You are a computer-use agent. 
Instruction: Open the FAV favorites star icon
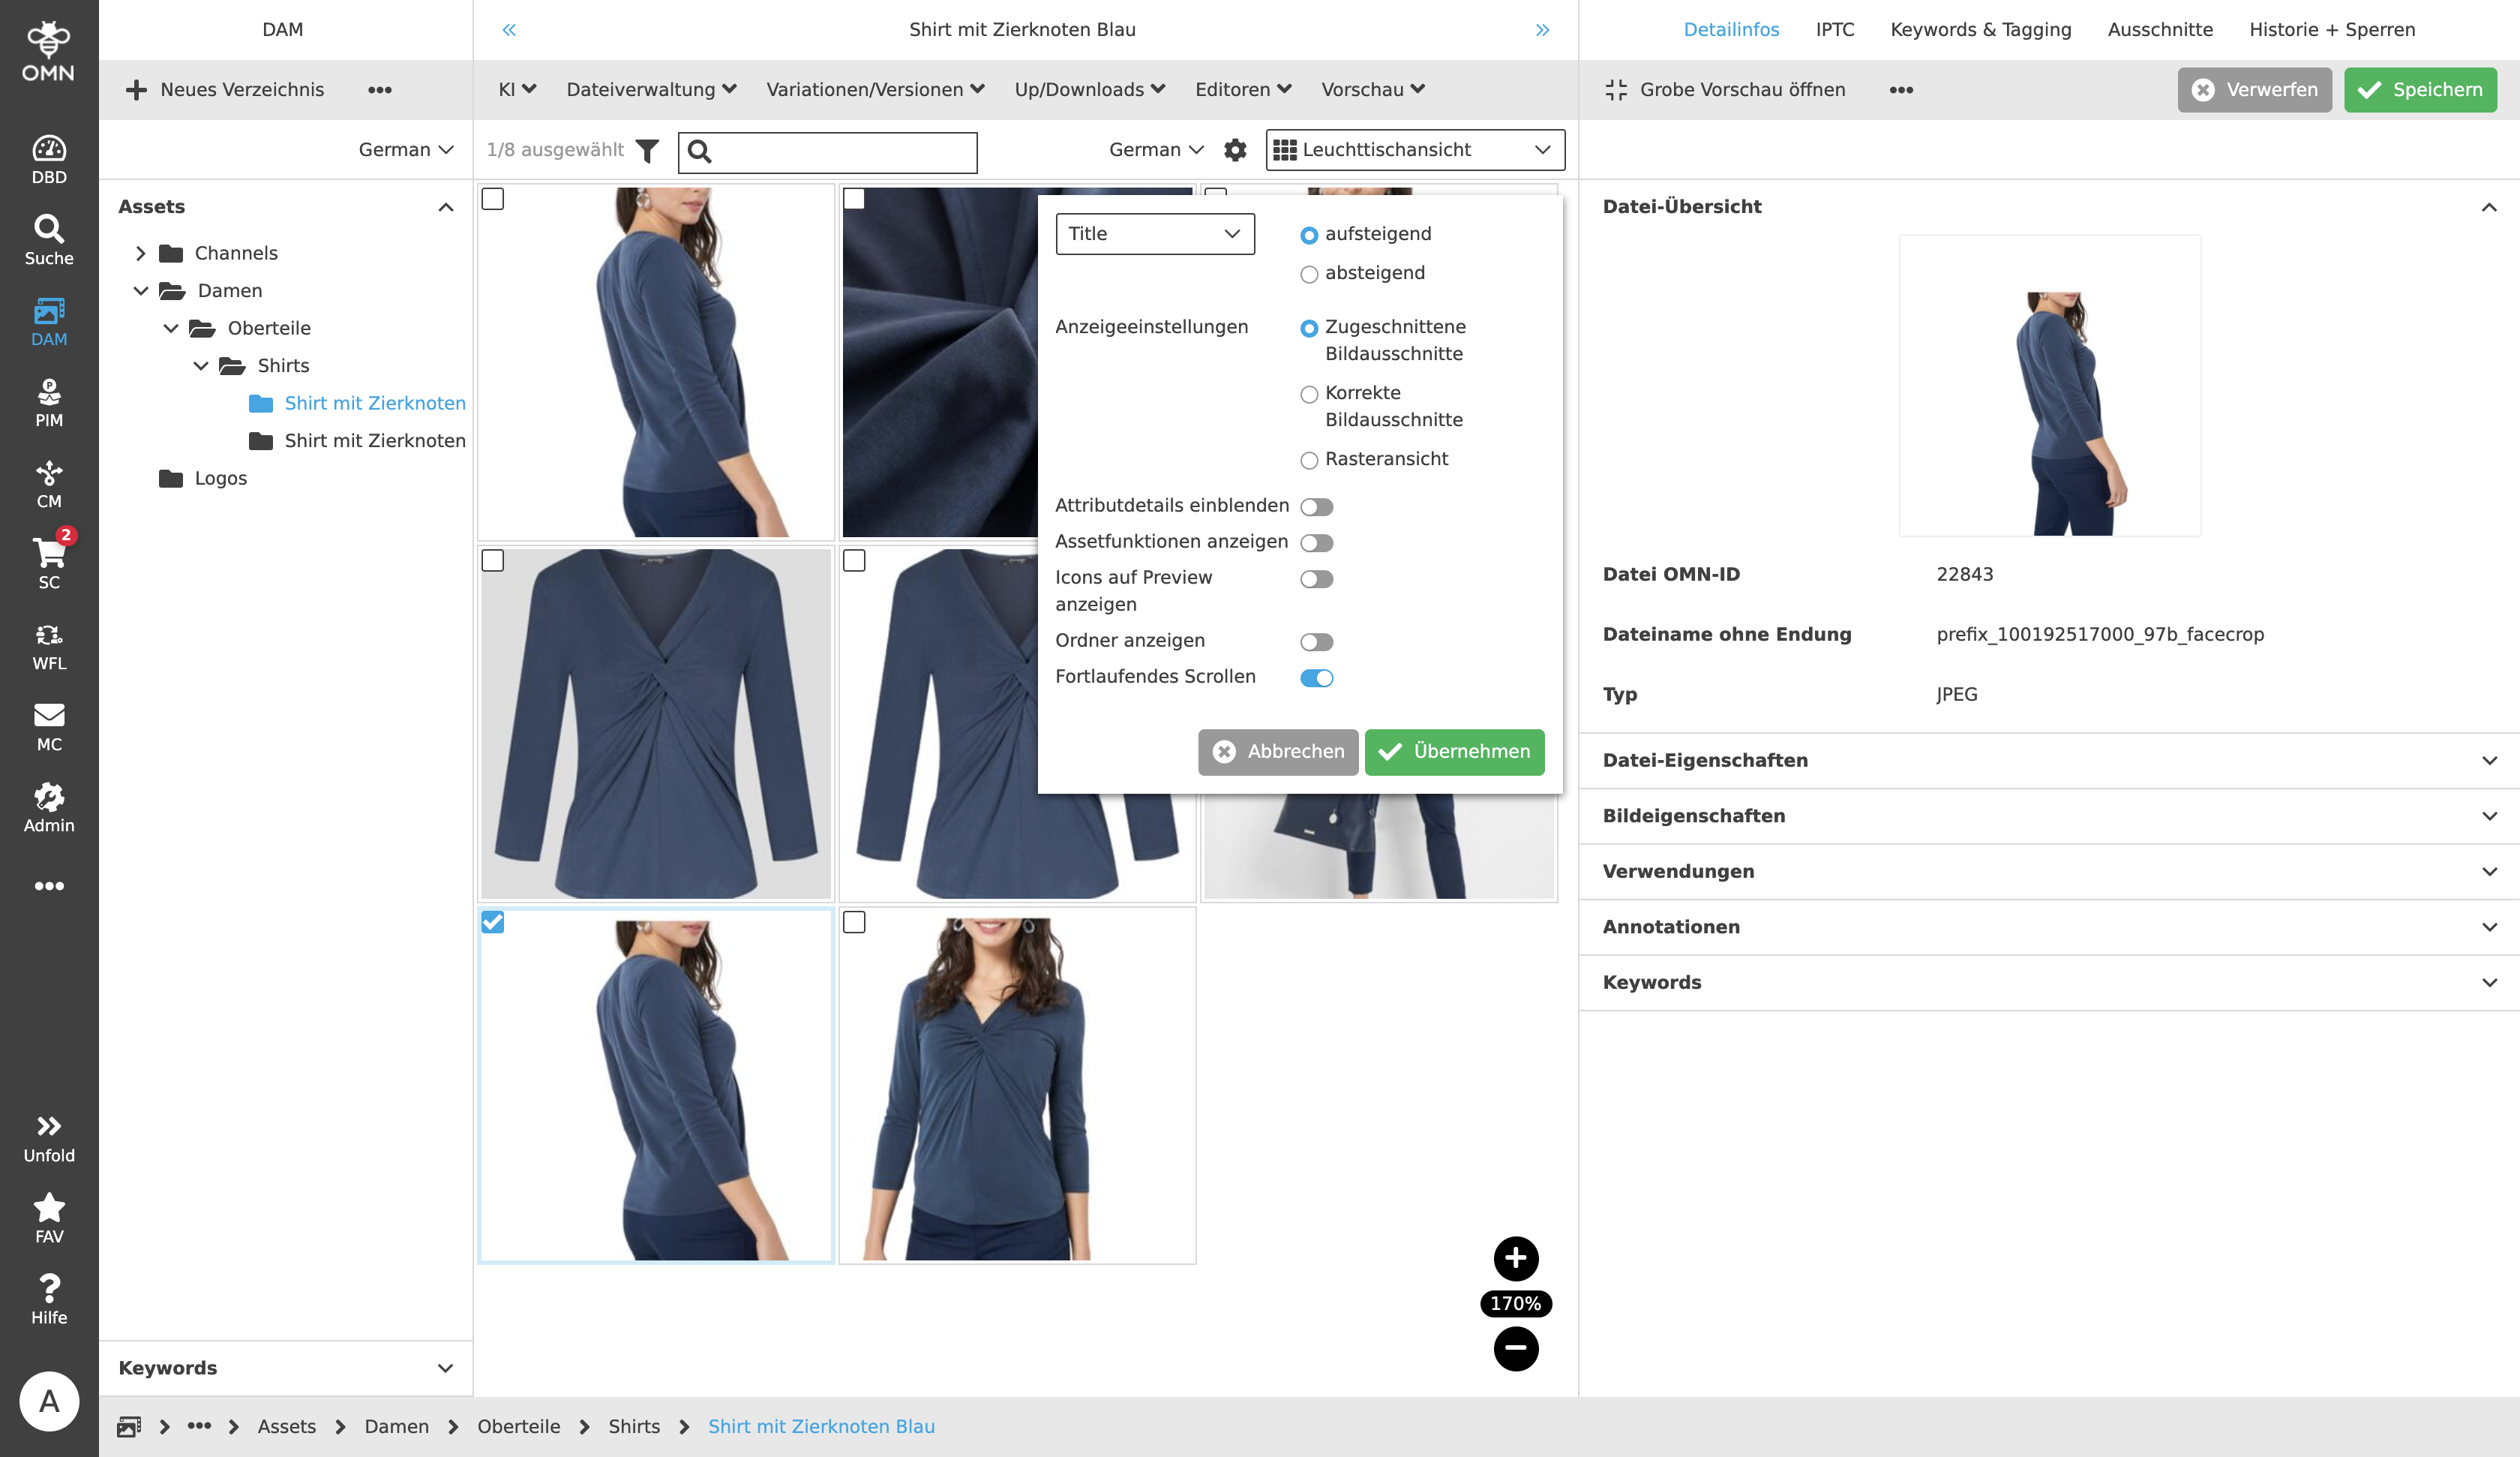(49, 1218)
